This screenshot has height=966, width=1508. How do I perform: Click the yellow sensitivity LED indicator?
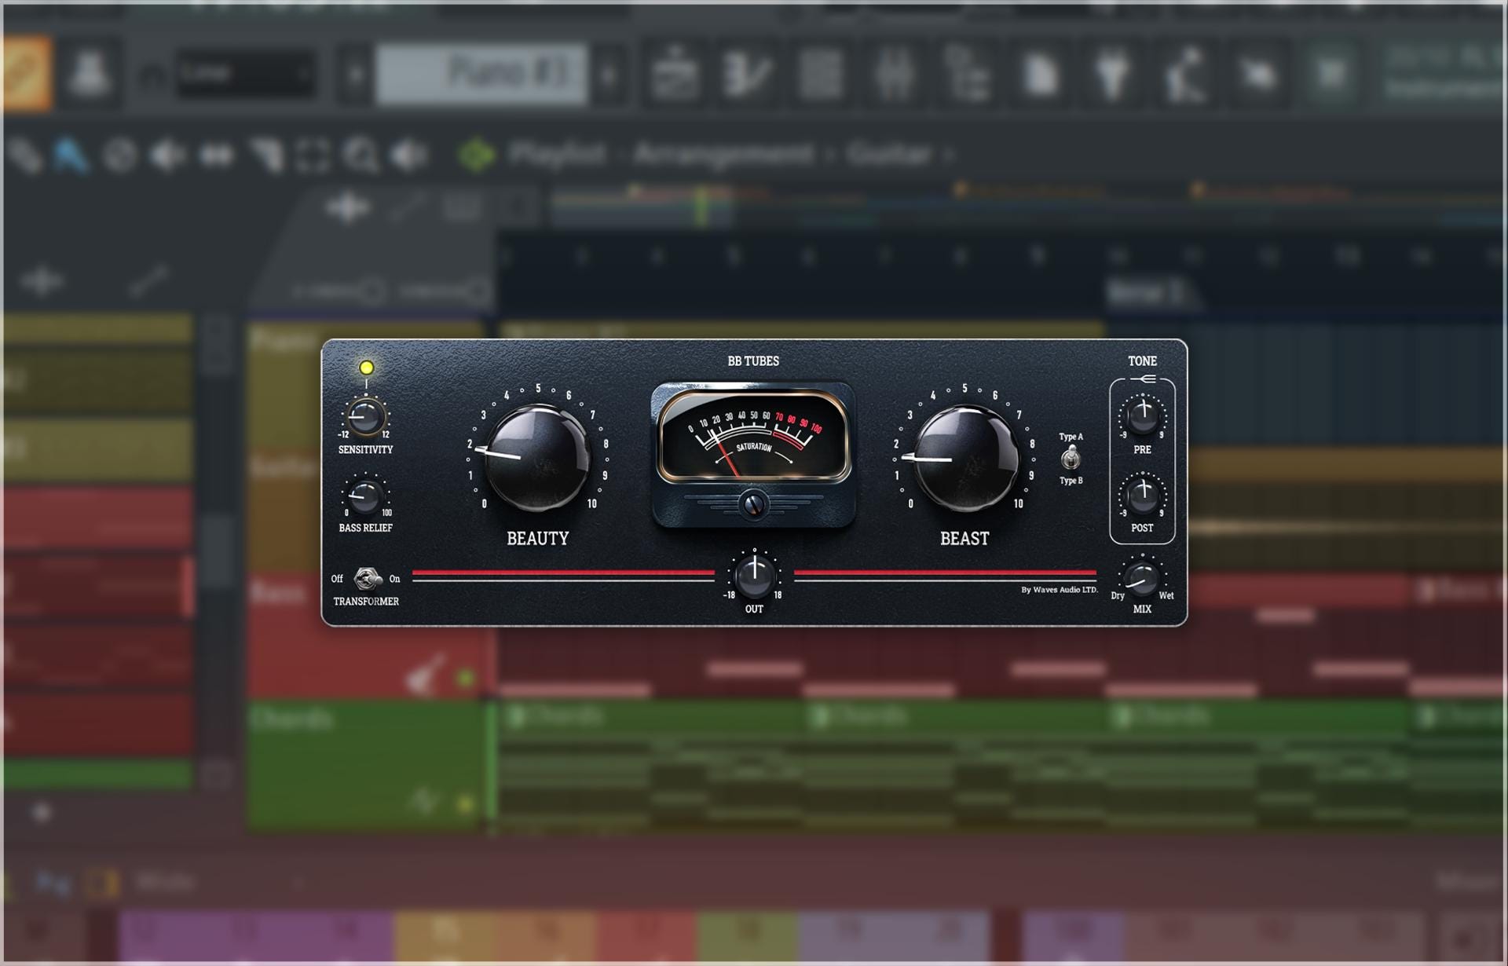pos(366,368)
